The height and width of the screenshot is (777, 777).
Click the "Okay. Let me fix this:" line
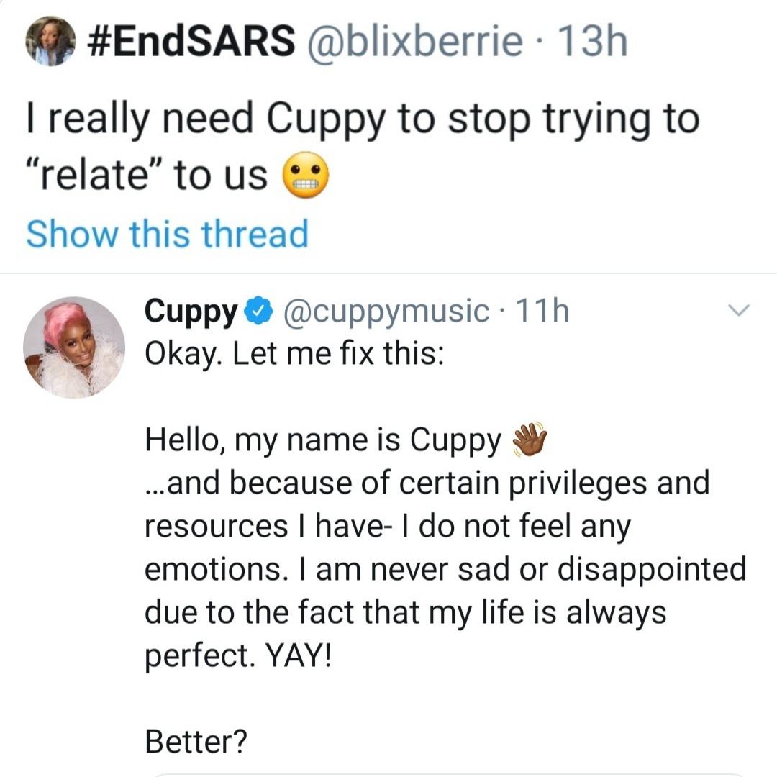tap(294, 353)
